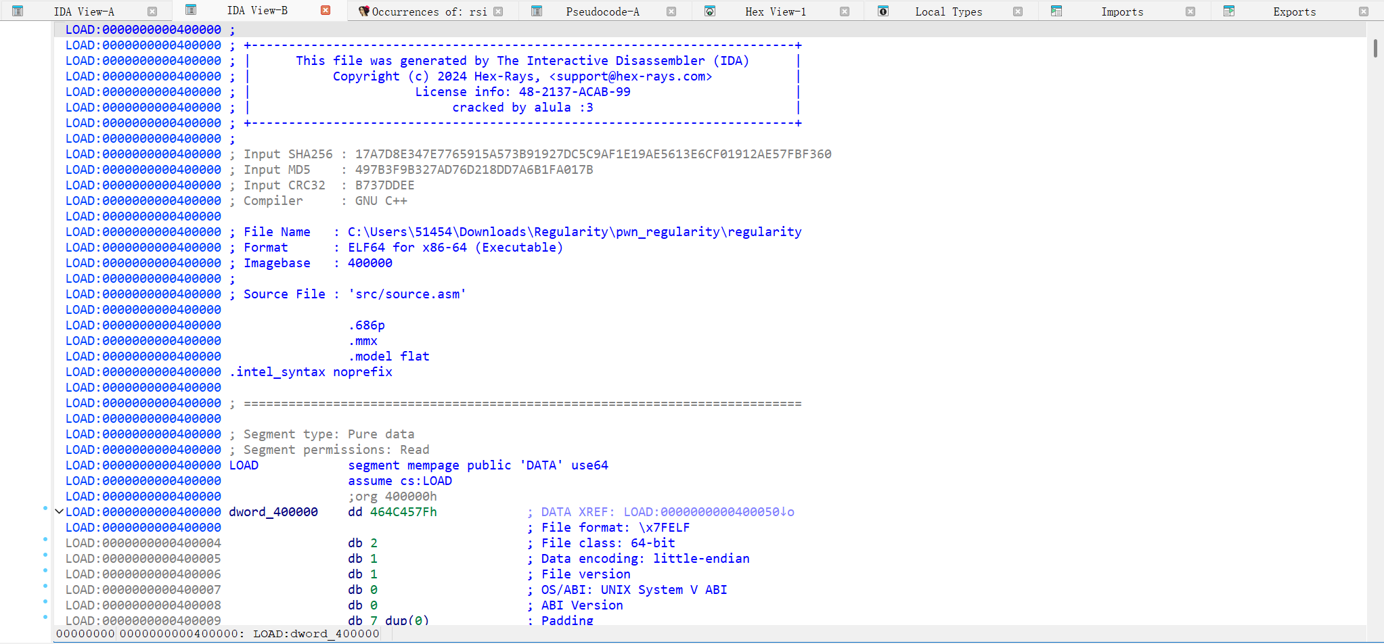Click the IDA View-A tab icon
Screen dimensions: 1384x644
18,11
